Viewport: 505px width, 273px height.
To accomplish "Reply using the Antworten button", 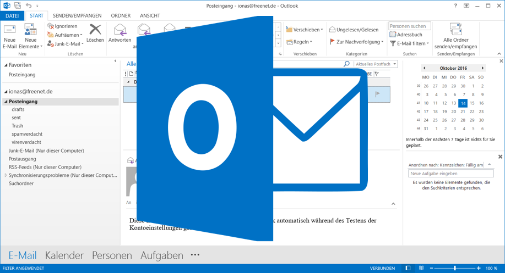I will coord(120,33).
